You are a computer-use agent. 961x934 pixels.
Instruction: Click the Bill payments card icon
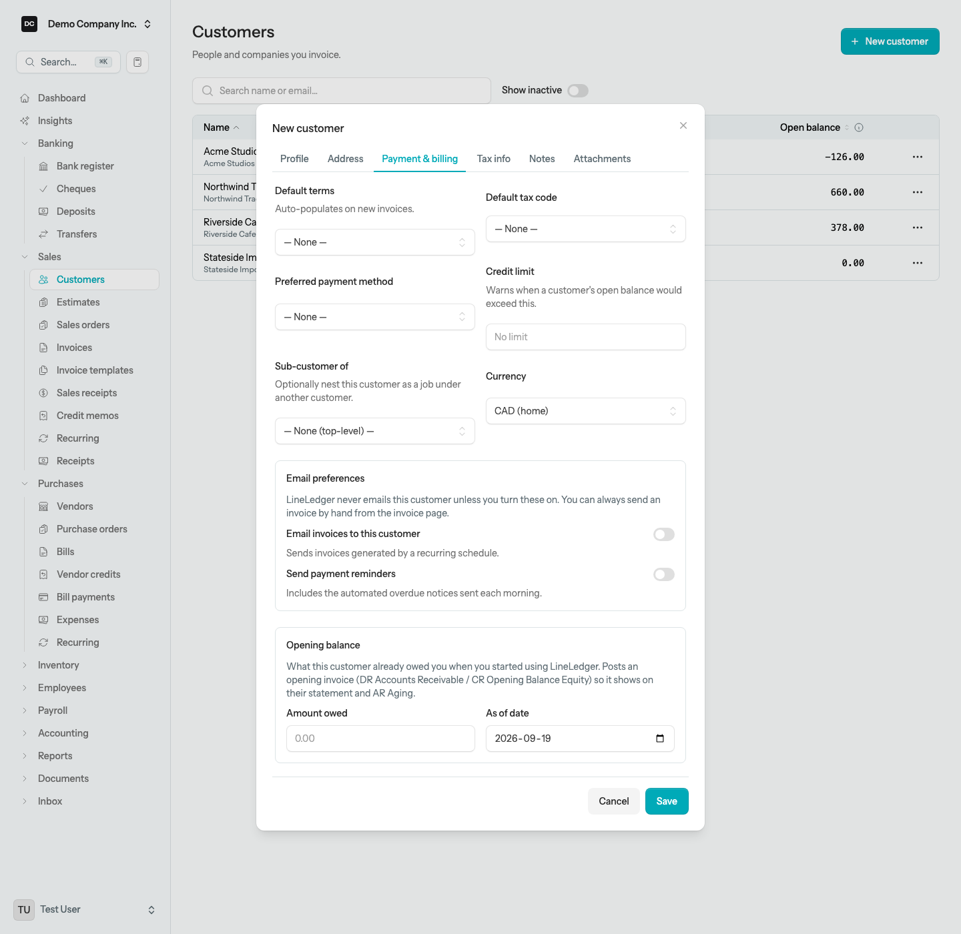(43, 597)
